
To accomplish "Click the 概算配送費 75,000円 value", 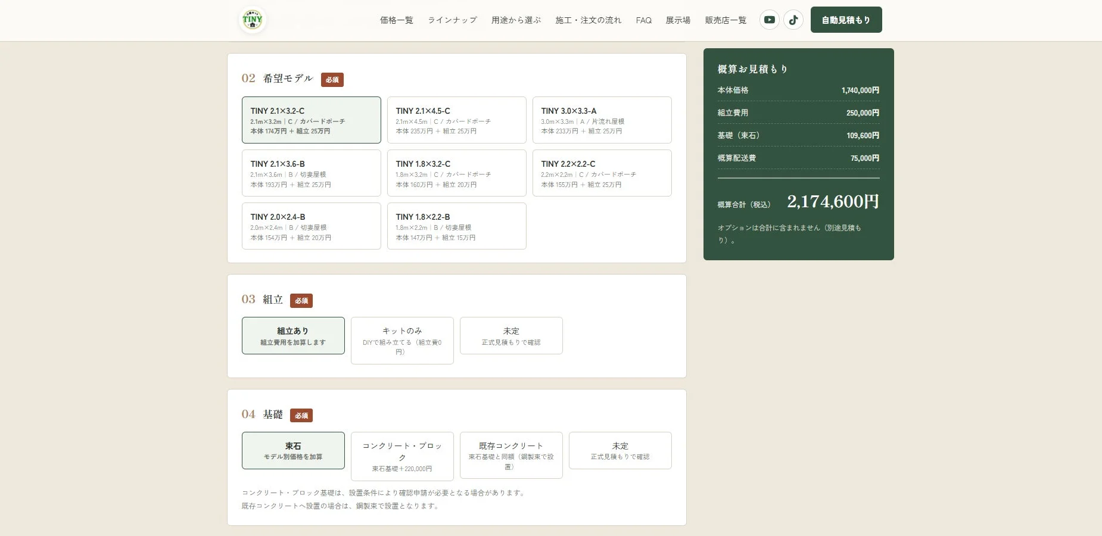I will pyautogui.click(x=865, y=158).
